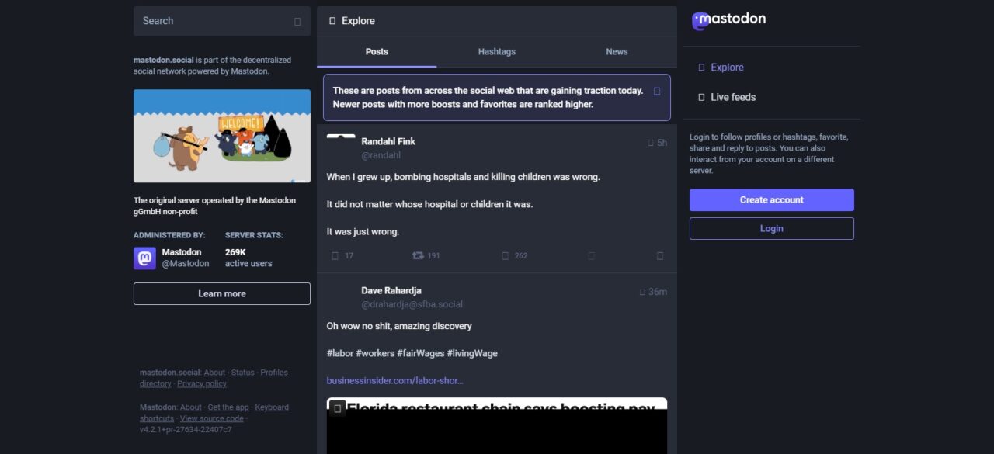Click Randahl Fink's avatar
The width and height of the screenshot is (994, 454).
coord(341,147)
